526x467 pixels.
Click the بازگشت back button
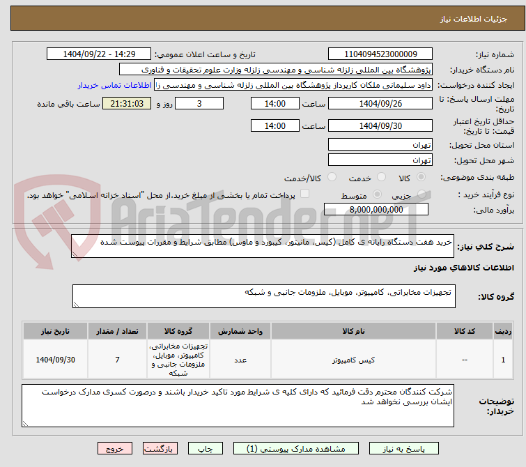coord(160,449)
